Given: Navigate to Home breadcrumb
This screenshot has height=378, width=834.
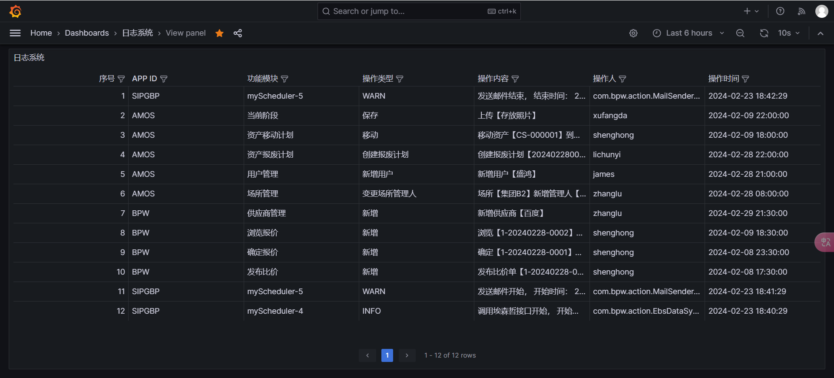Looking at the screenshot, I should [41, 33].
